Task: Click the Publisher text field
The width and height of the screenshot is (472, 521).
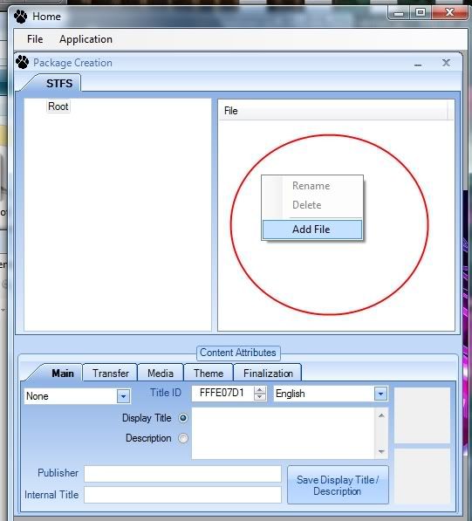Action: coord(182,474)
